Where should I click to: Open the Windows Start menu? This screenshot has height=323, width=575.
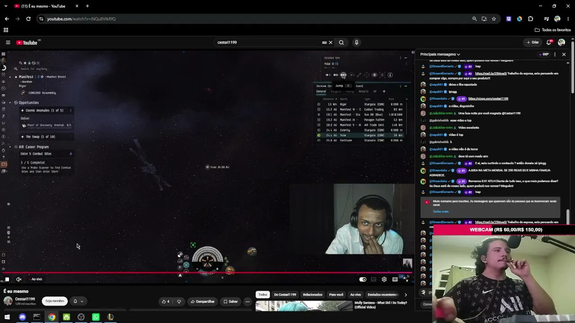pyautogui.click(x=7, y=317)
